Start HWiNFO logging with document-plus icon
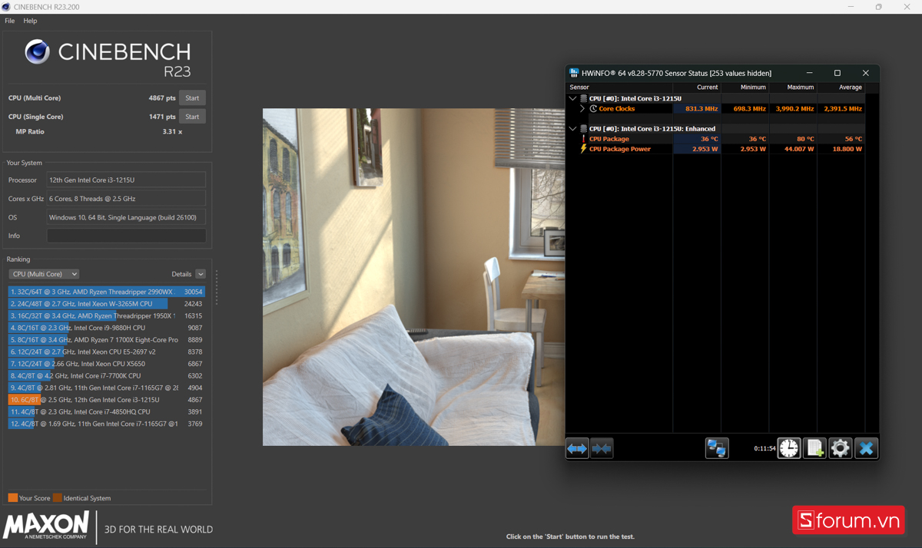Screen dimensions: 922x548 click(814, 448)
